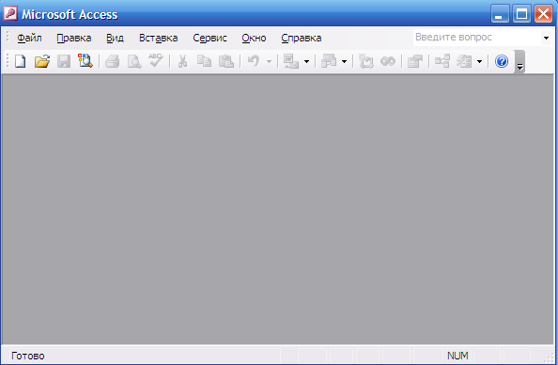
Task: Click the Cut scissors icon
Action: point(182,61)
